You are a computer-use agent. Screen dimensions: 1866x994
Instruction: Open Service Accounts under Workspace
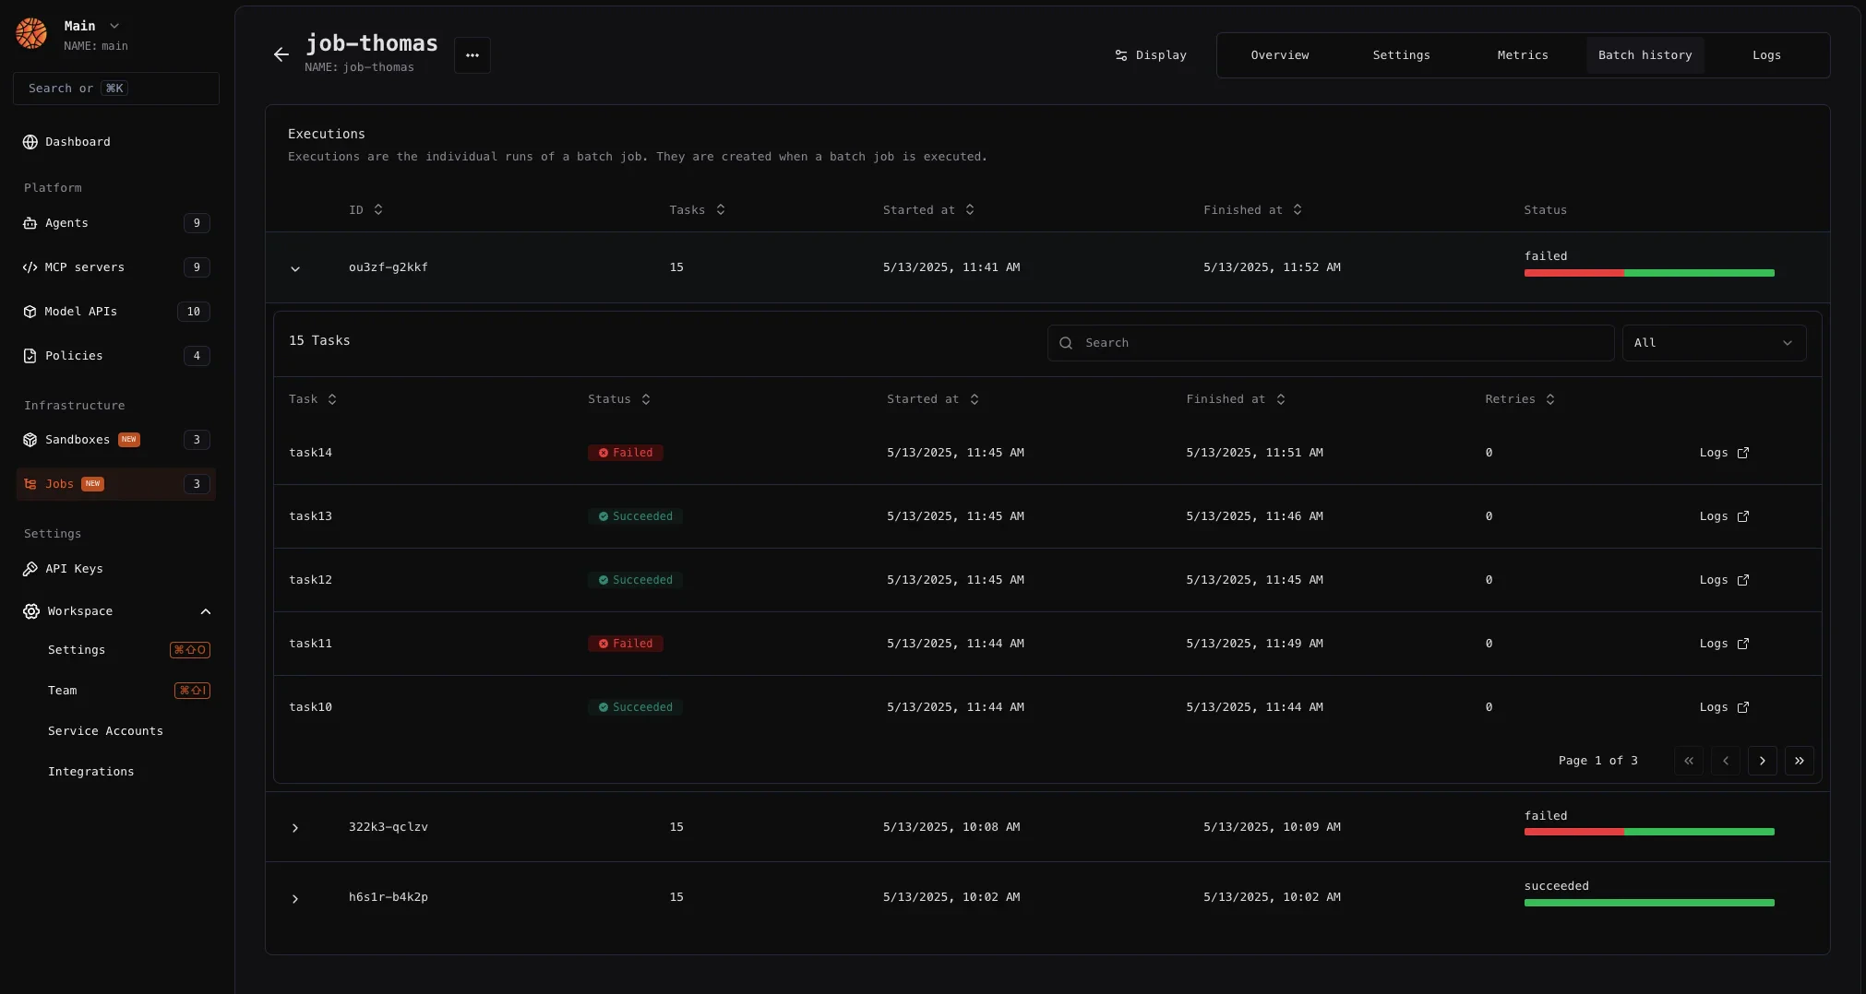[105, 731]
